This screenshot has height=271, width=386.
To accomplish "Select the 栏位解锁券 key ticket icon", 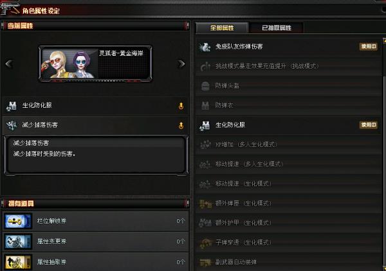I will pos(18,221).
